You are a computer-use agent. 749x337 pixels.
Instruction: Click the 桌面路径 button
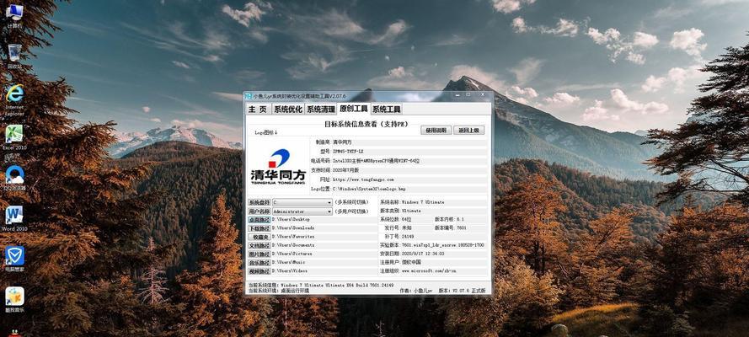(259, 220)
